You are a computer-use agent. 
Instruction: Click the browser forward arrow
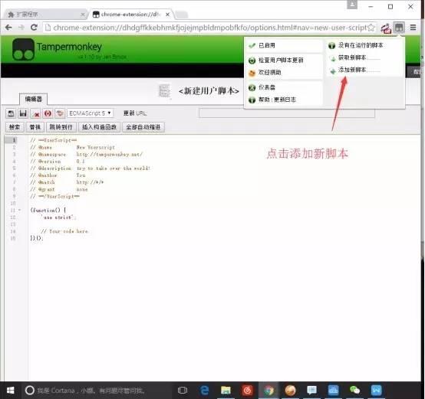coord(21,28)
